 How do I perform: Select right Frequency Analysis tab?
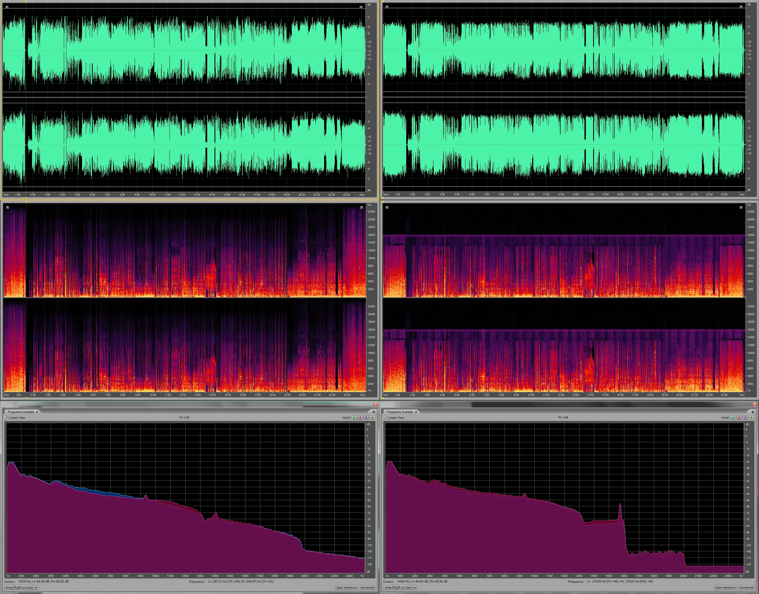click(399, 412)
